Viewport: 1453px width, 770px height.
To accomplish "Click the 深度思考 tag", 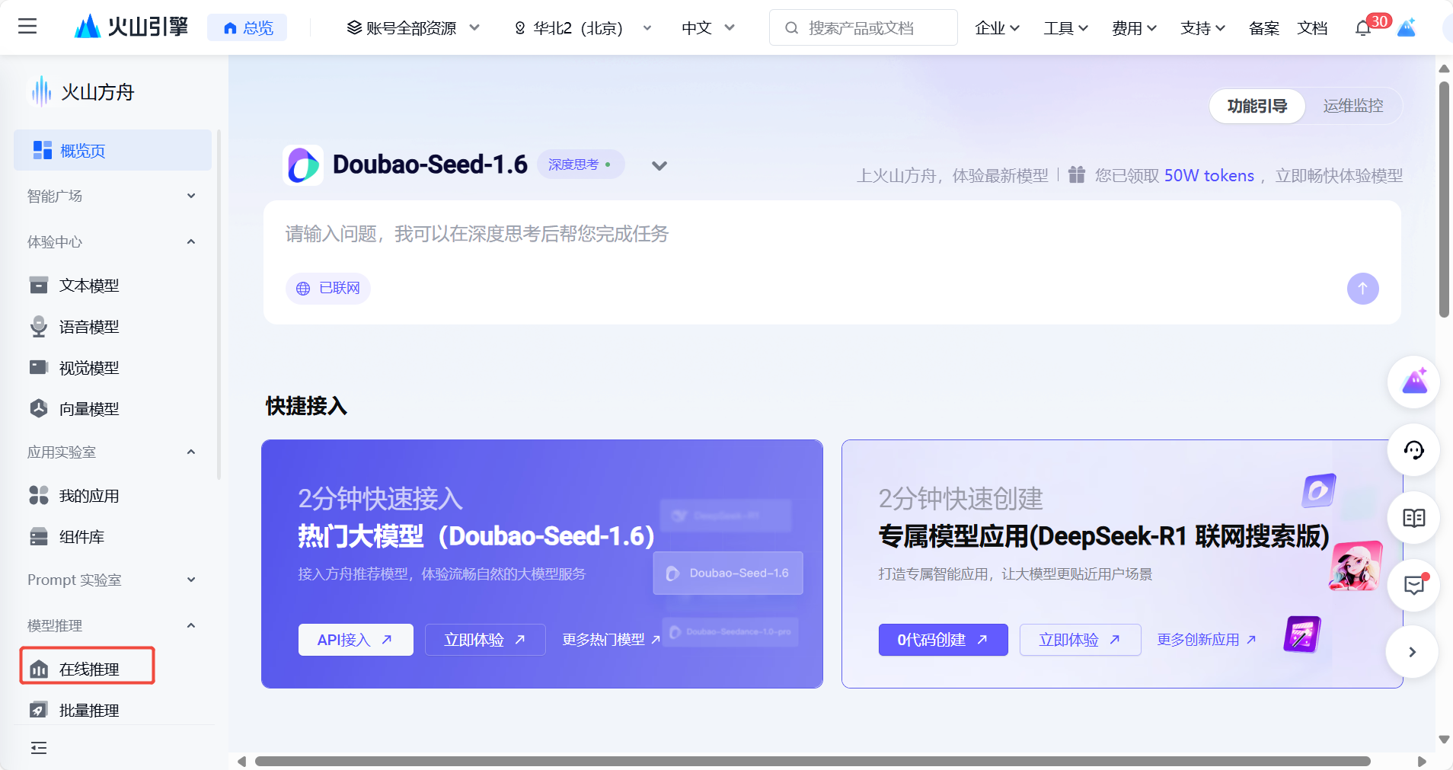I will pos(580,165).
